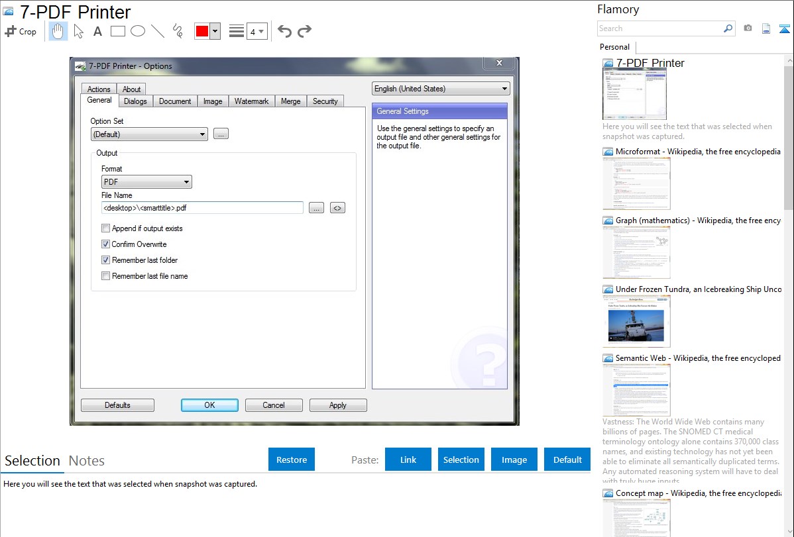Activate the hand pan tool
Viewport: 794px width, 537px height.
(x=58, y=31)
